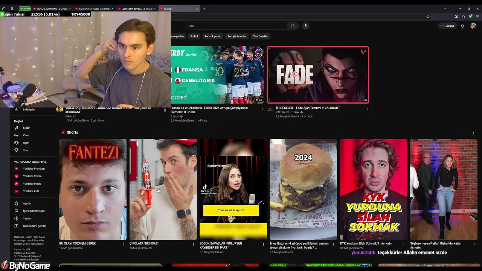Image resolution: width=482 pixels, height=271 pixels.
Task: Open Yılanlar nasıl uyur short thumbnail
Action: 233,189
